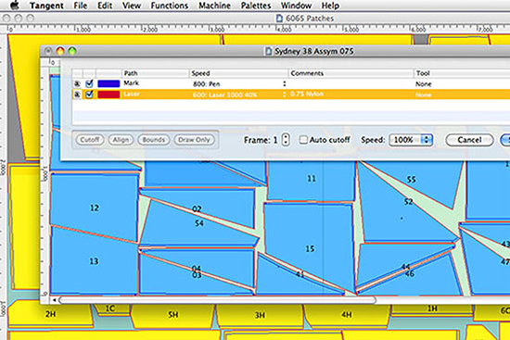The image size is (510, 340).
Task: Open the Apple menu
Action: tap(15, 6)
